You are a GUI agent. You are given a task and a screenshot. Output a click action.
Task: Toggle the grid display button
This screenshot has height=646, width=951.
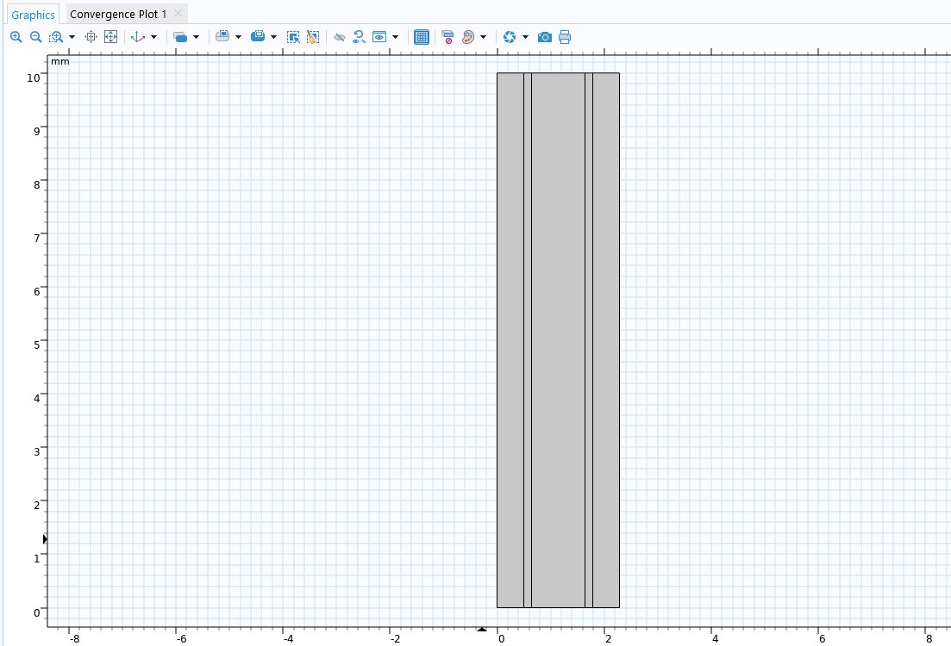point(422,37)
